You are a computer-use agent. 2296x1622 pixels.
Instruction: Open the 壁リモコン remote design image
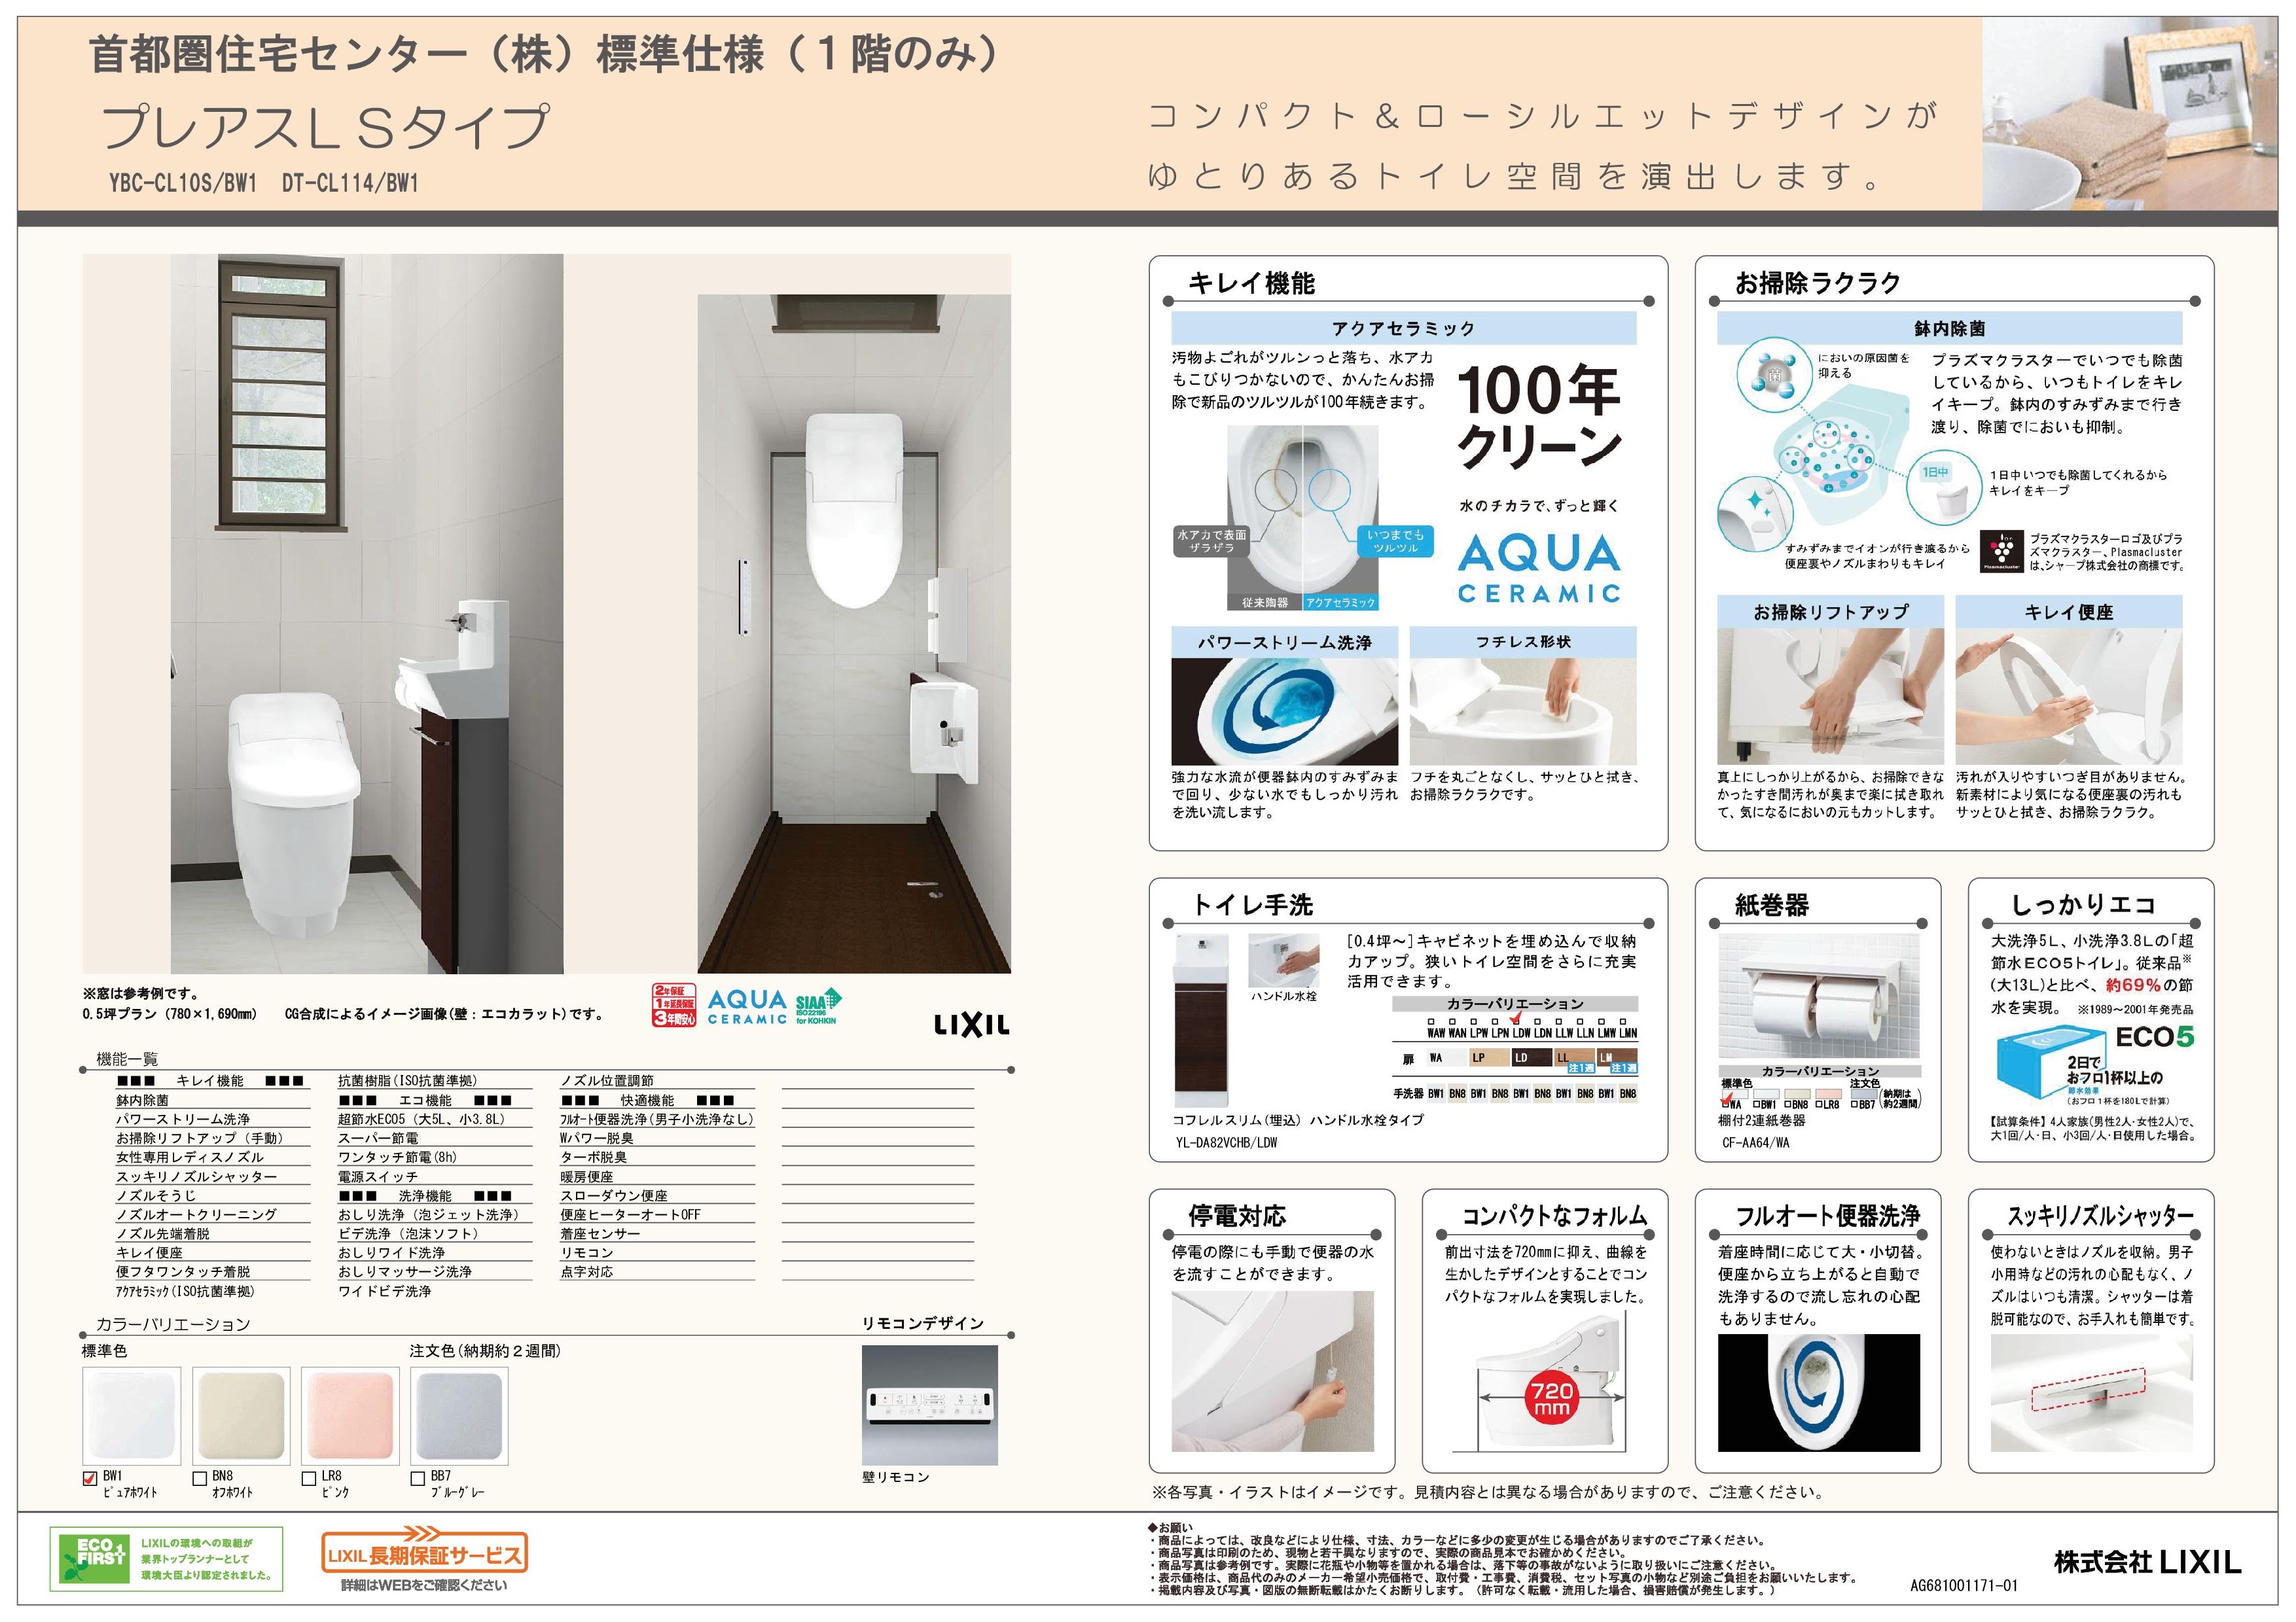pyautogui.click(x=930, y=1404)
